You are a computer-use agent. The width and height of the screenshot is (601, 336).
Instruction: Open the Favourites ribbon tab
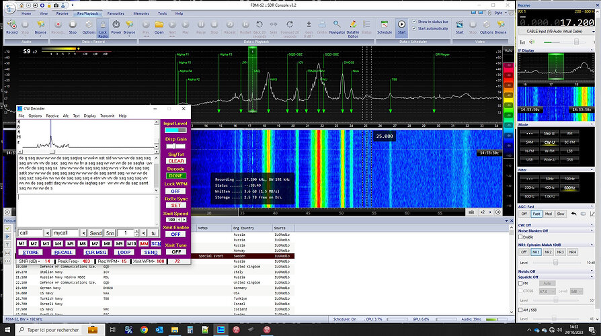point(116,13)
